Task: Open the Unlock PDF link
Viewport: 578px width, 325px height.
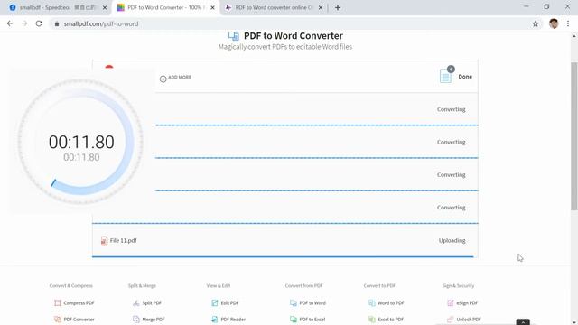Action: 469,319
